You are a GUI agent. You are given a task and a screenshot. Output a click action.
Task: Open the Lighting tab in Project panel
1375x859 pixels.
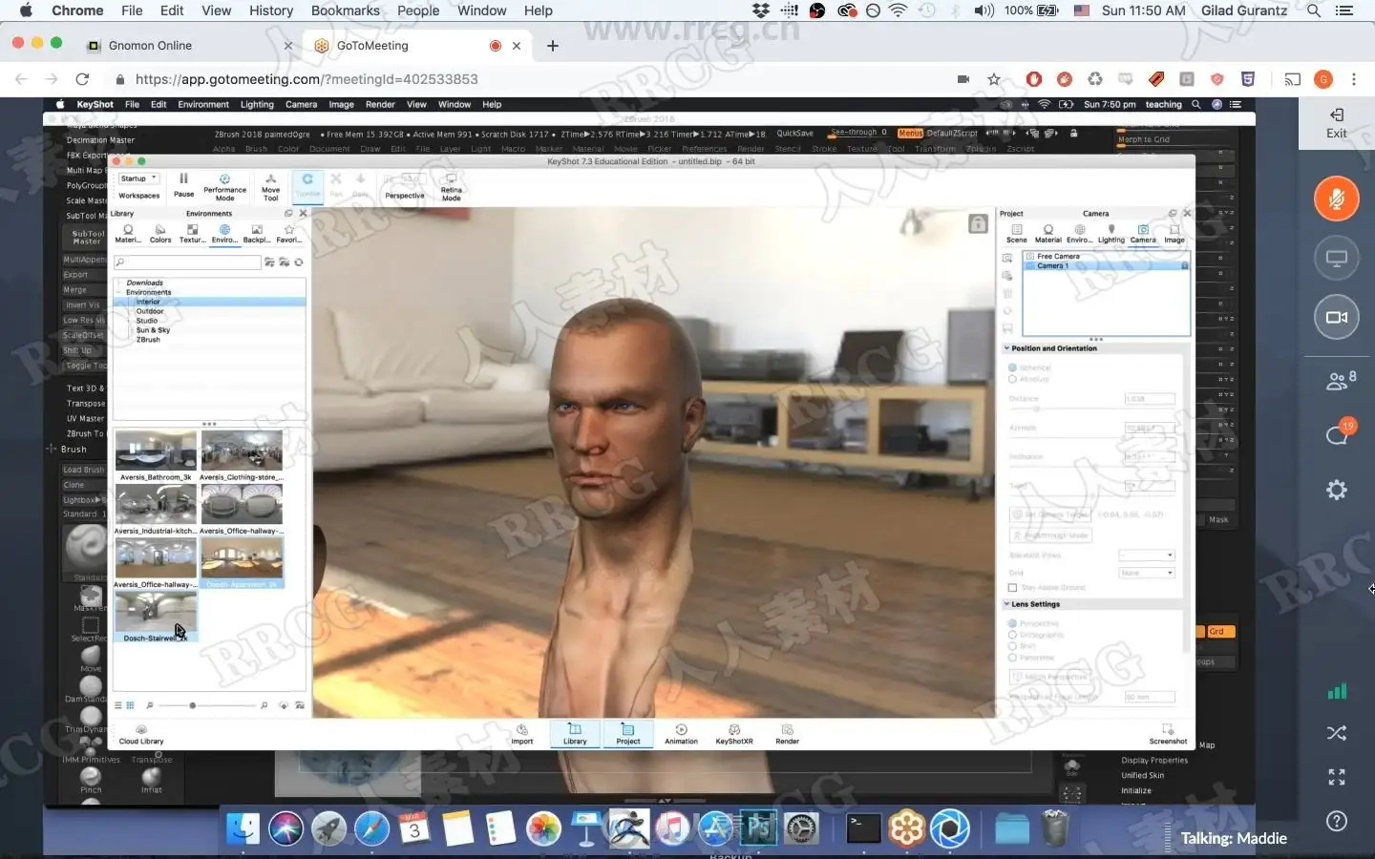[x=1111, y=234]
